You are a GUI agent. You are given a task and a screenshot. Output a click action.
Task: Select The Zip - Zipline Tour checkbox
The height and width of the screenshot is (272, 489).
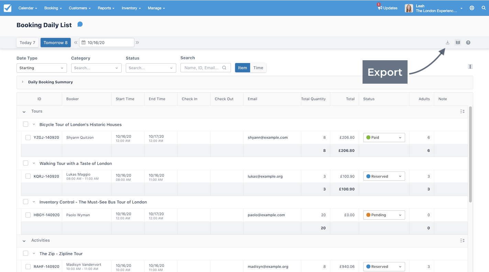coord(25,253)
